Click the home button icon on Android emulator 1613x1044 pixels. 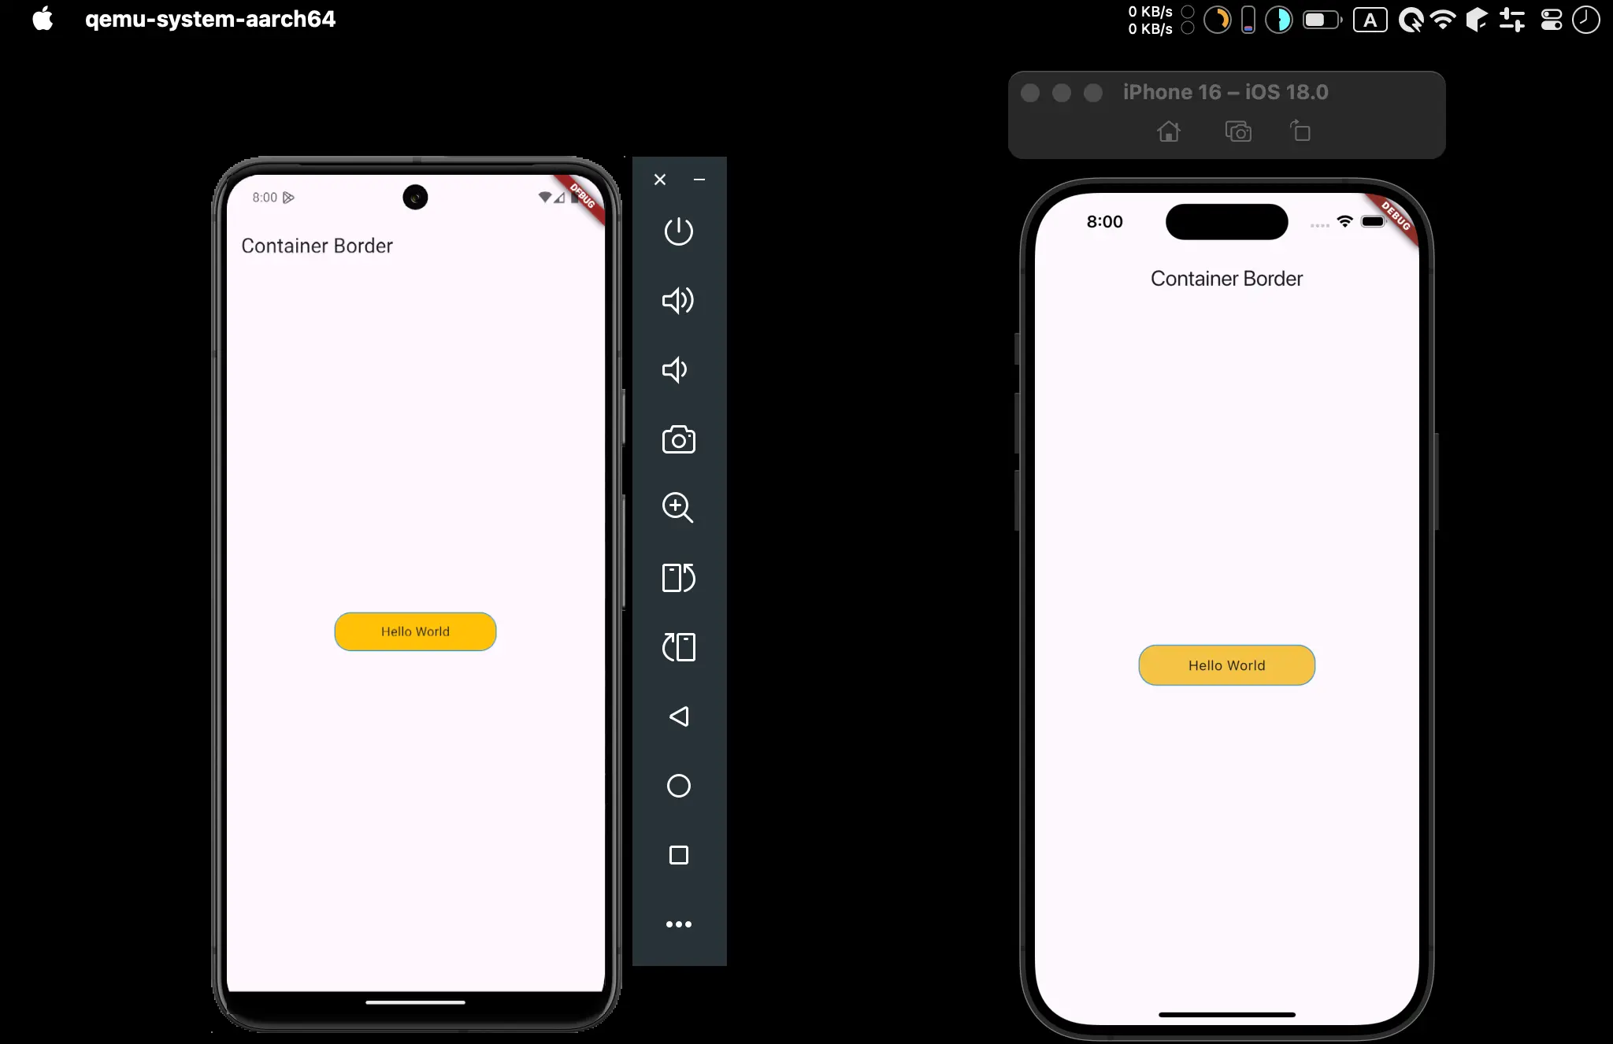tap(680, 785)
